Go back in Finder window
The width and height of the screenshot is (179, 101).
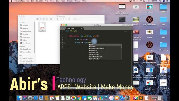pyautogui.click(x=20, y=19)
